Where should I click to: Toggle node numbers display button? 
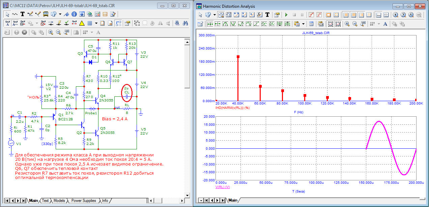22,23
